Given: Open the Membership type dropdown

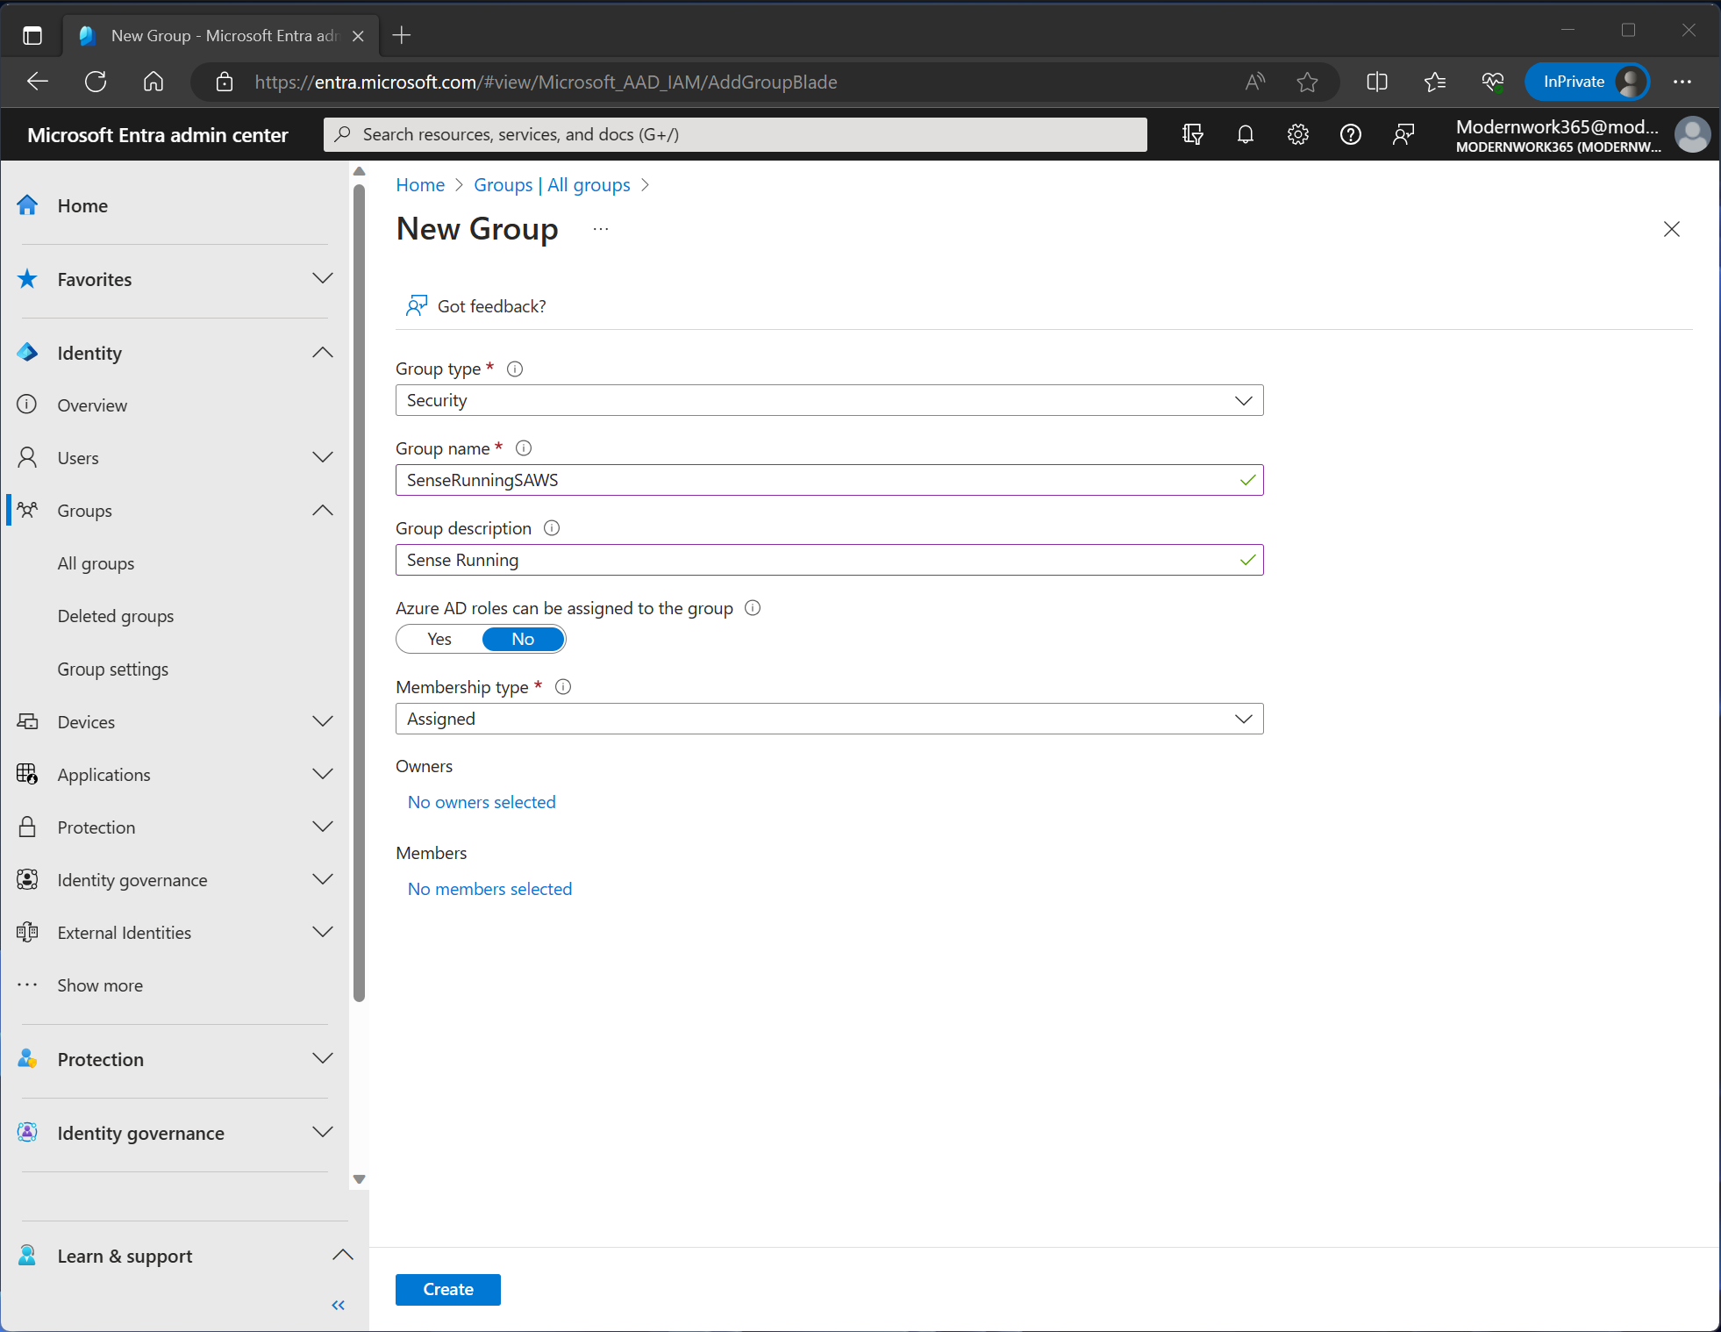Looking at the screenshot, I should [829, 719].
